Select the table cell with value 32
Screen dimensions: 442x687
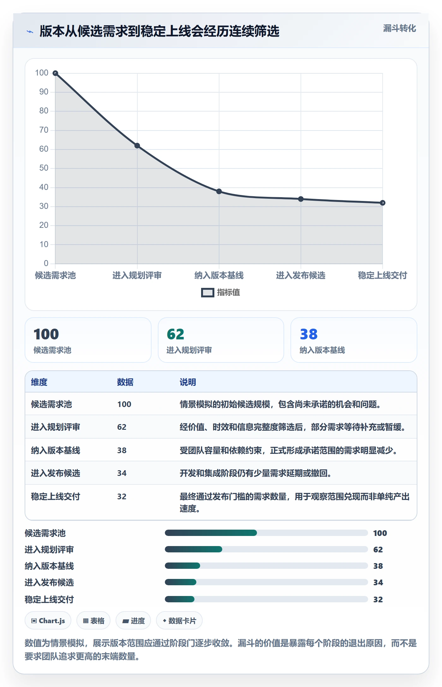coord(122,497)
